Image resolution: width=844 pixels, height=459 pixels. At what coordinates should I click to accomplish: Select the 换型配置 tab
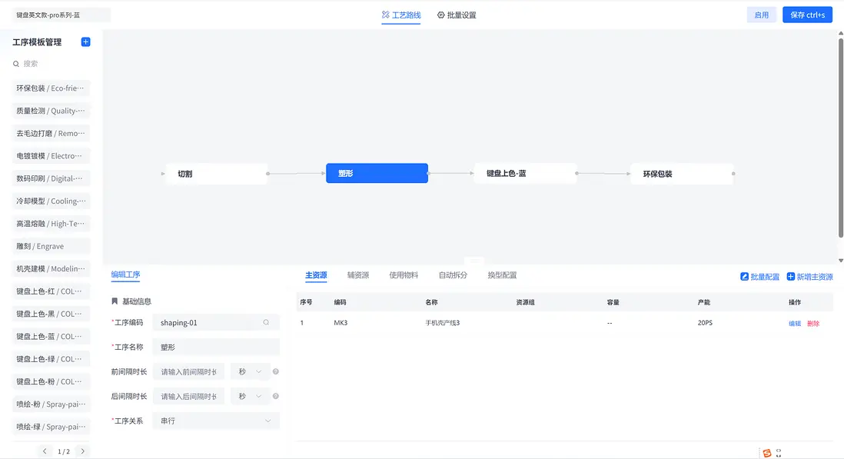(x=502, y=275)
